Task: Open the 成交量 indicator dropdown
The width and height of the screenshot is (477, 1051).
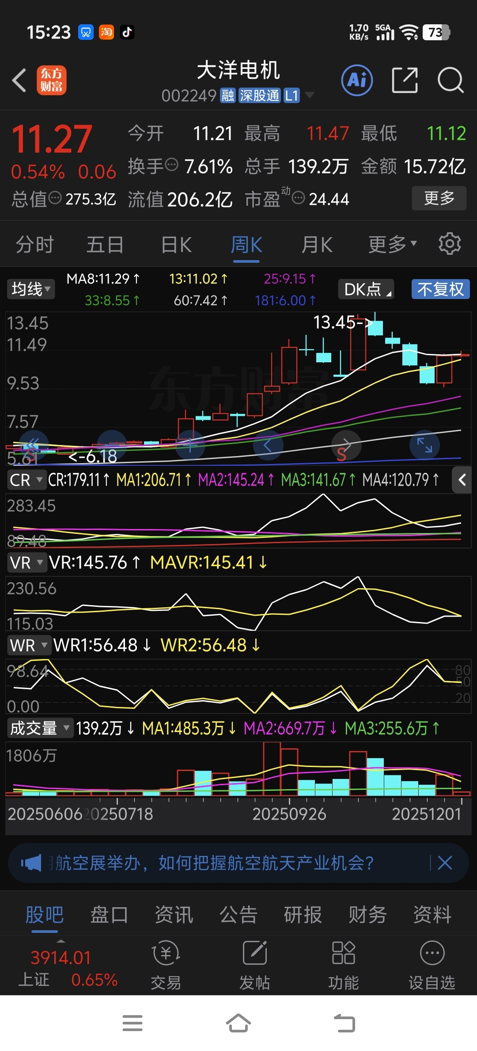Action: (40, 728)
